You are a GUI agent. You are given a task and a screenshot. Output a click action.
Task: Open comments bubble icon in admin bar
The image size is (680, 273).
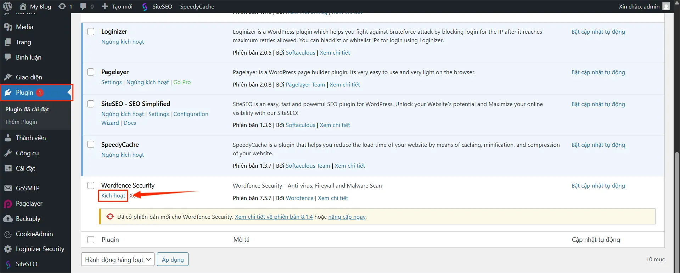(84, 6)
